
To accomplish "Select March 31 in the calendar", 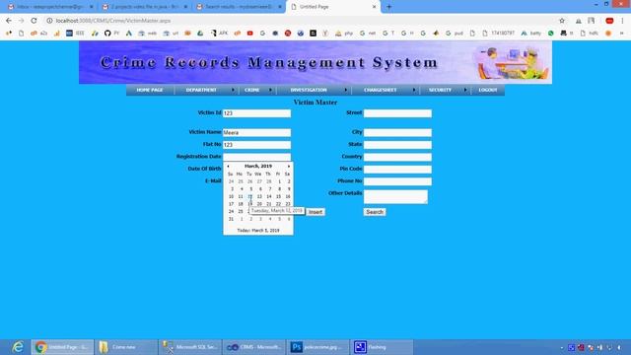I will click(x=231, y=219).
